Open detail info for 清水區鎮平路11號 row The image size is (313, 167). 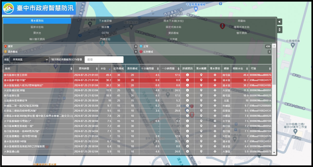point(187,80)
